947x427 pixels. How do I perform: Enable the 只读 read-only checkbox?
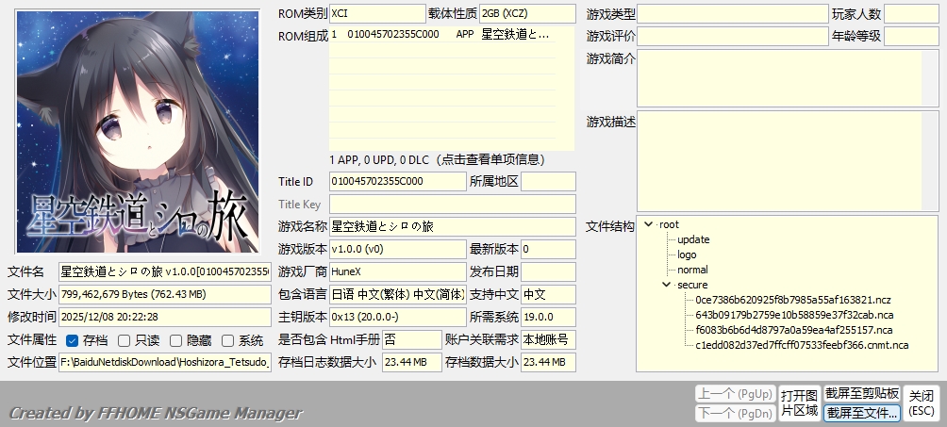(124, 340)
